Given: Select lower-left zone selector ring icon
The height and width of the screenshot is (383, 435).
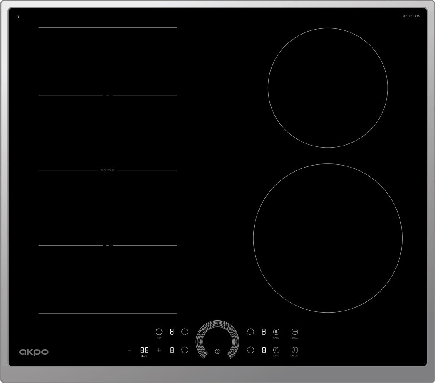Looking at the screenshot, I should point(185,350).
